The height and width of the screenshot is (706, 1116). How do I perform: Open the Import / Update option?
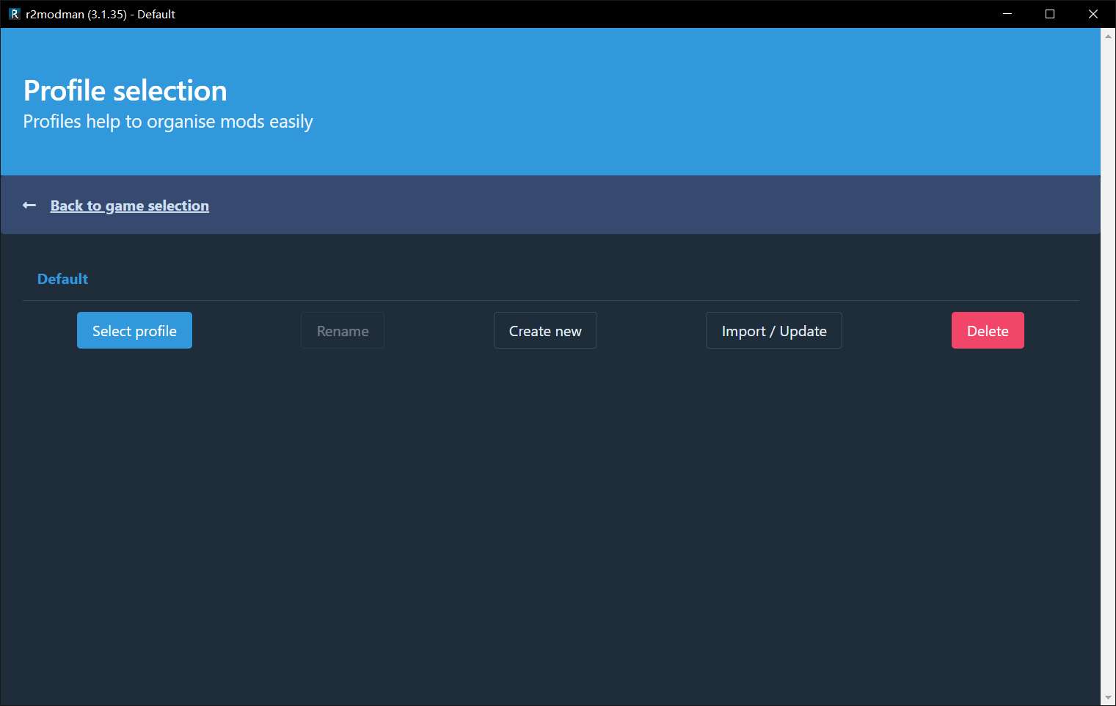point(773,331)
